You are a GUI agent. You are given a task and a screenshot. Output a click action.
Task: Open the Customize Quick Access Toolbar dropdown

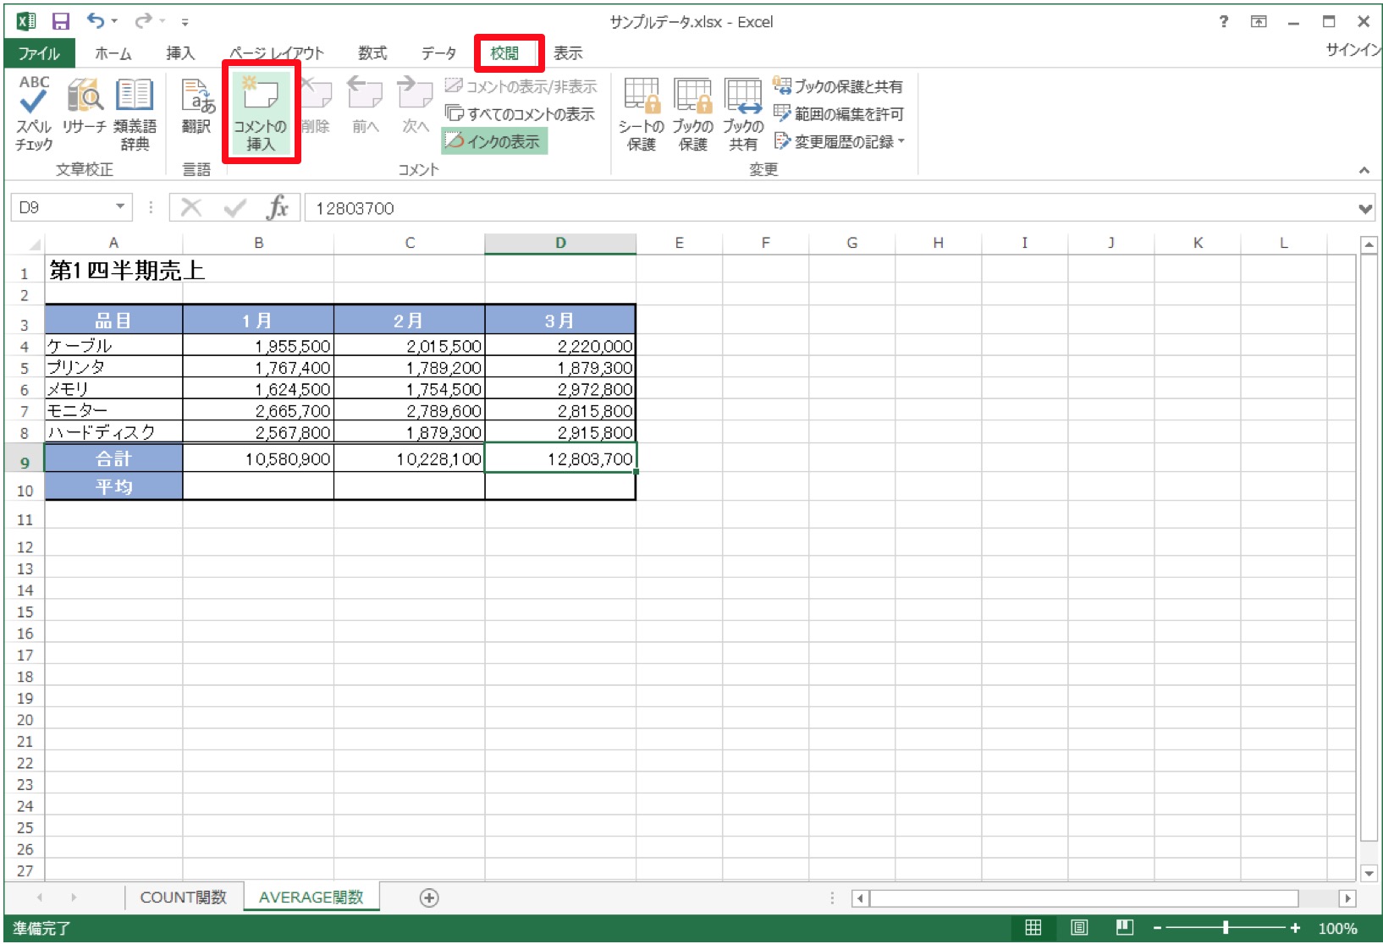185,22
